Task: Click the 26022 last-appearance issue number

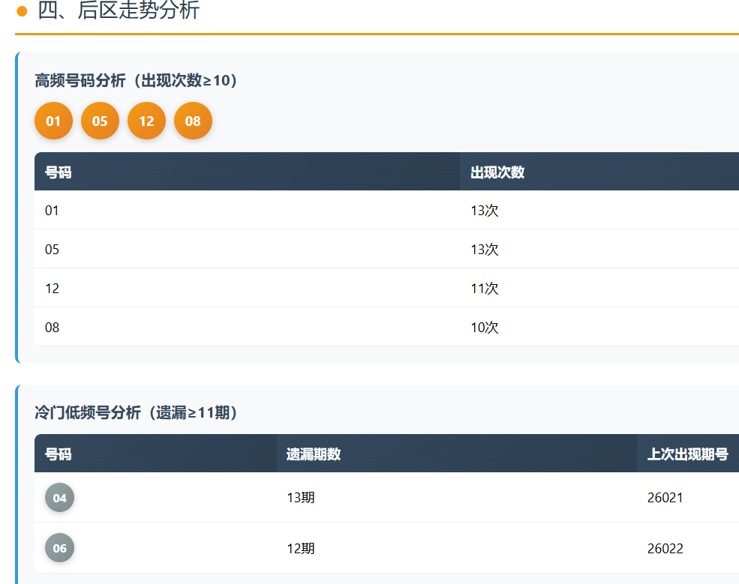Action: point(665,548)
